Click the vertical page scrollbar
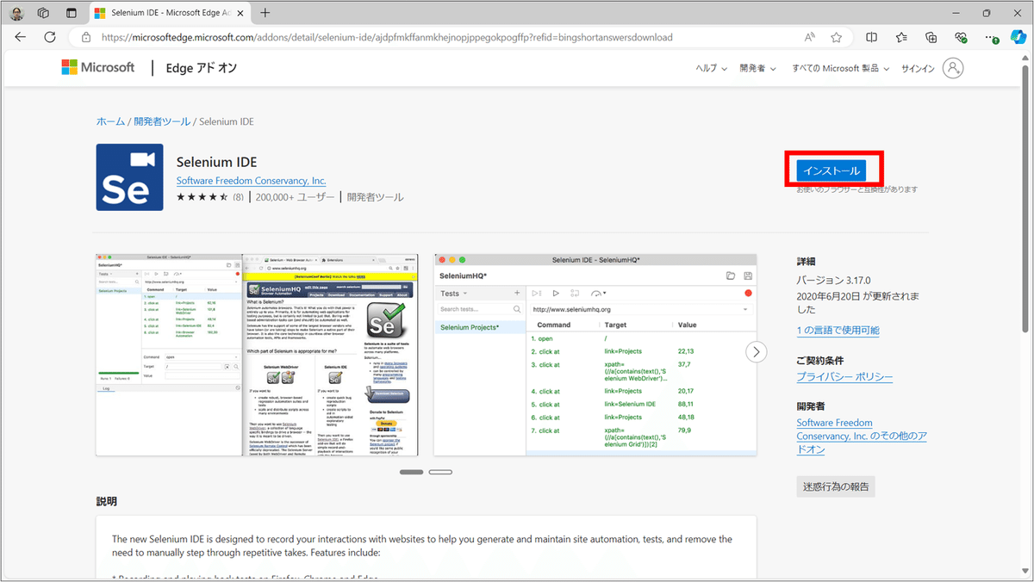The width and height of the screenshot is (1034, 582). click(x=1027, y=198)
